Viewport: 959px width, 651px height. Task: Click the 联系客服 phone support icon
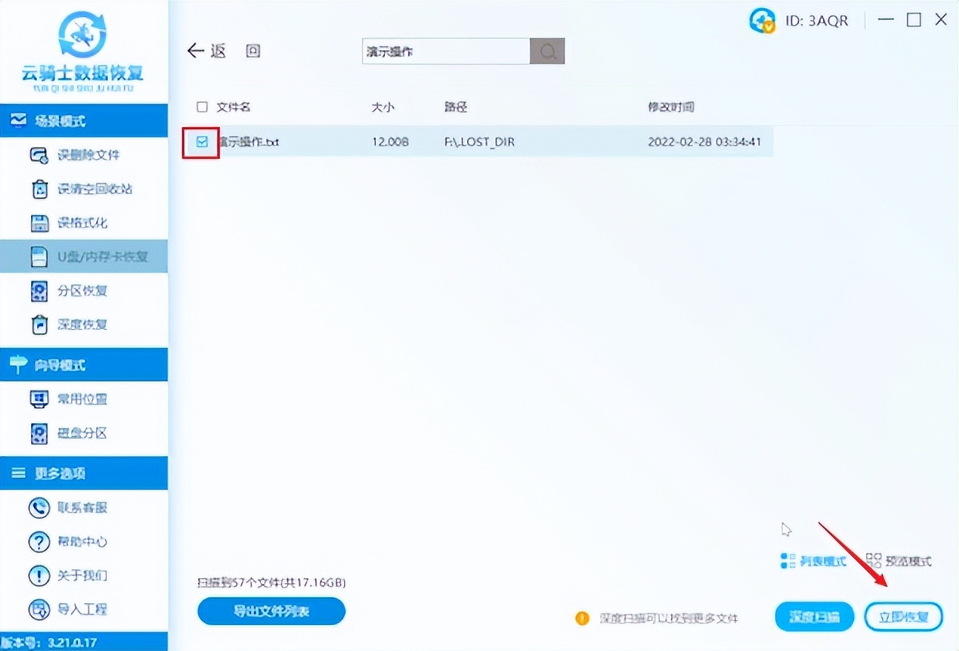[x=41, y=508]
